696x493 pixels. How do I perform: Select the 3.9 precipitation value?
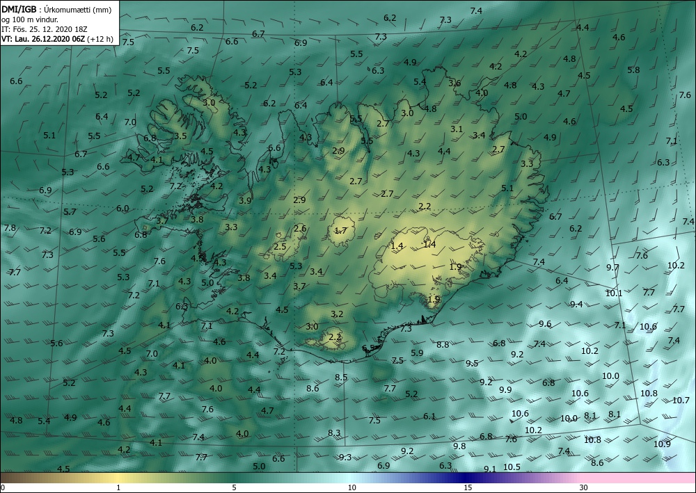(x=245, y=200)
